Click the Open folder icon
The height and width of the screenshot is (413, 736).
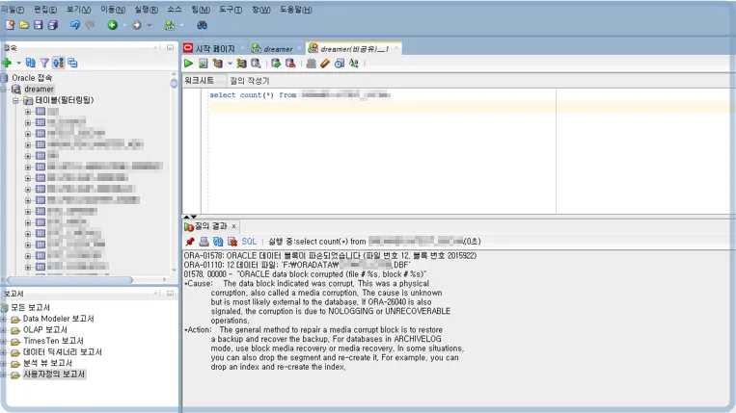(x=24, y=25)
